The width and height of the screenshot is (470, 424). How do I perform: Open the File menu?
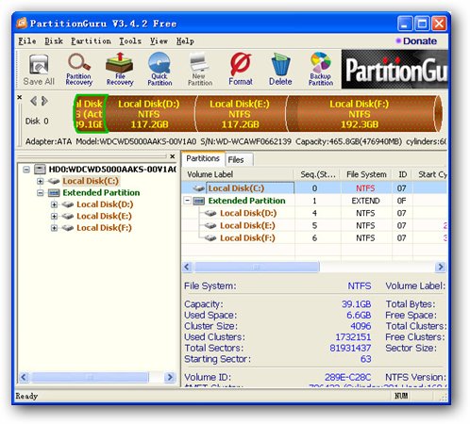(27, 41)
